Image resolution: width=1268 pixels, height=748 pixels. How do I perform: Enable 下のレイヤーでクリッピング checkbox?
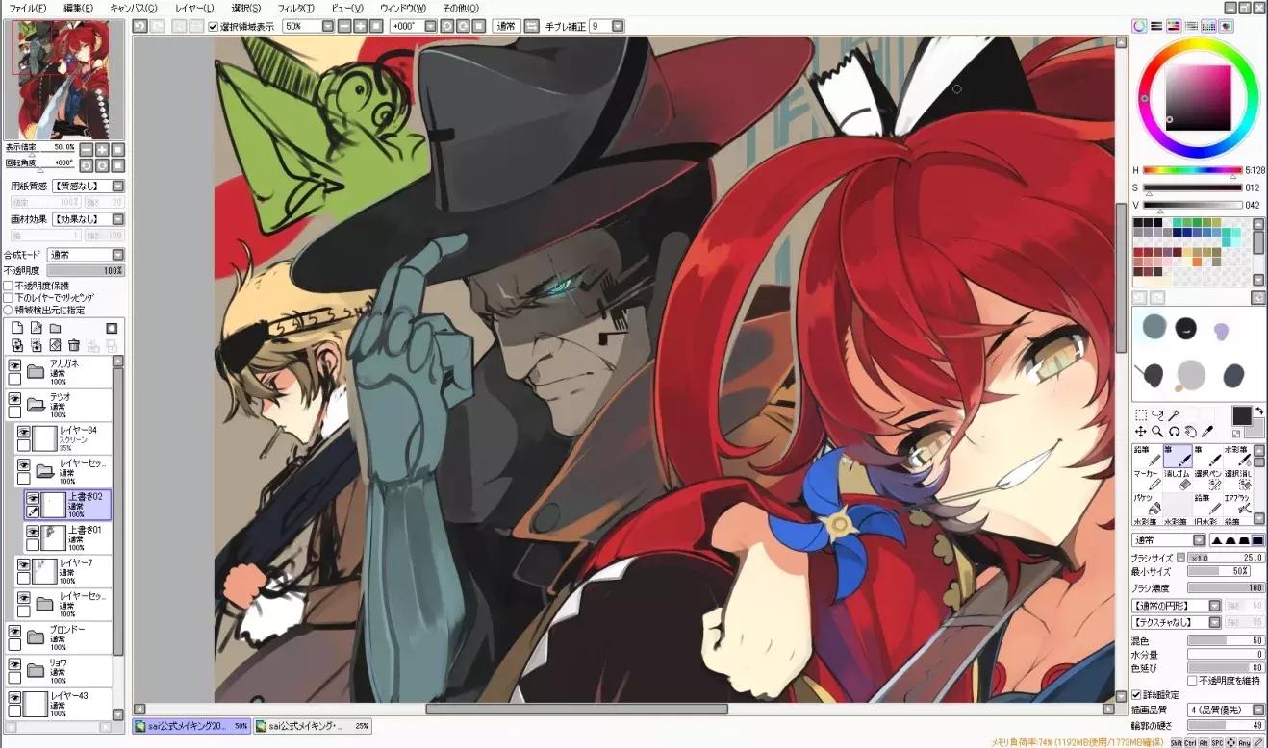9,298
